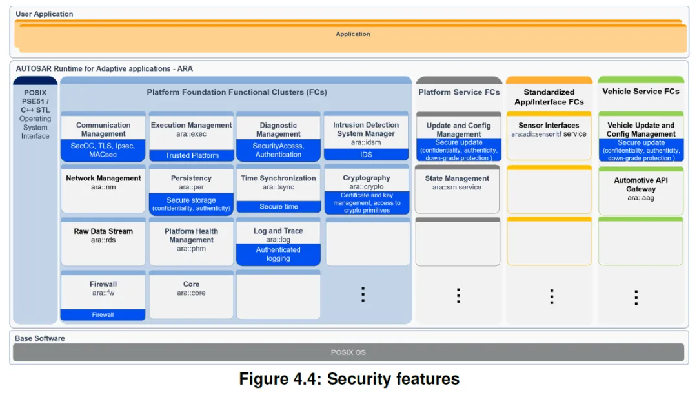
Task: Select the Sensor Interfaces service box
Action: [549, 136]
